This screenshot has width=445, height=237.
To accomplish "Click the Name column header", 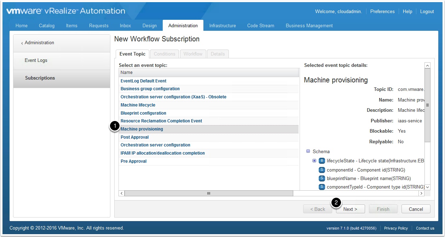I will click(209, 73).
